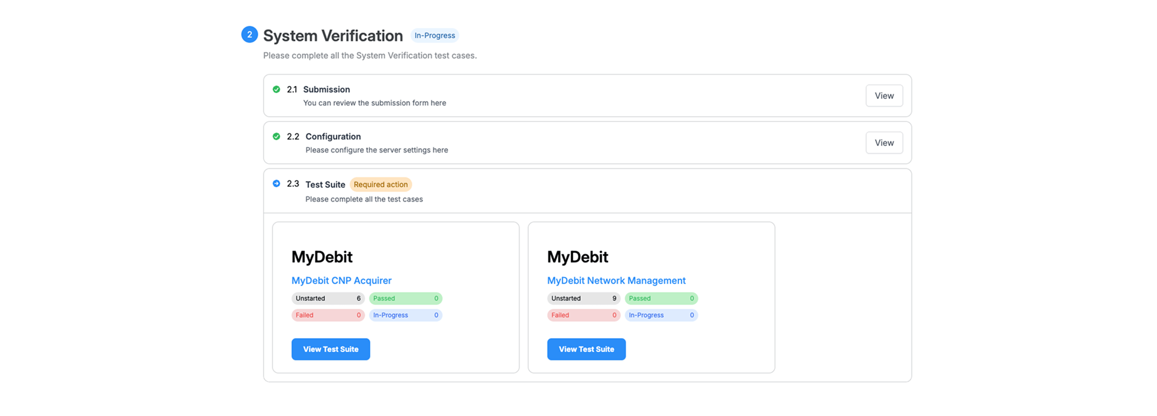Click blue arrow icon for 2.3 Test Suite
The image size is (1157, 416).
point(276,184)
